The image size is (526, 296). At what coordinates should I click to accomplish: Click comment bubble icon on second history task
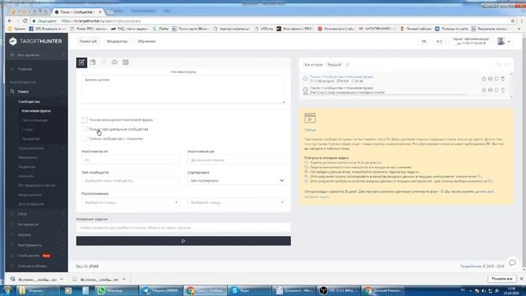[496, 90]
